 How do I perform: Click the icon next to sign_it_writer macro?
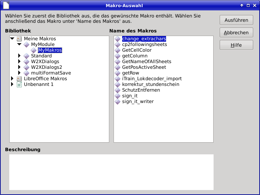pos(117,102)
